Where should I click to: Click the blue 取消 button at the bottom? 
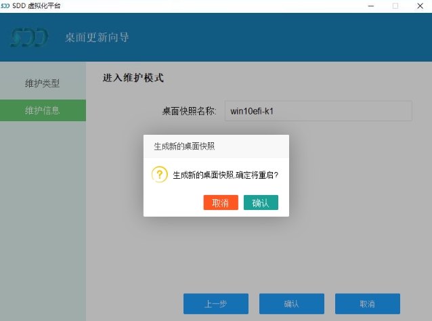point(367,303)
